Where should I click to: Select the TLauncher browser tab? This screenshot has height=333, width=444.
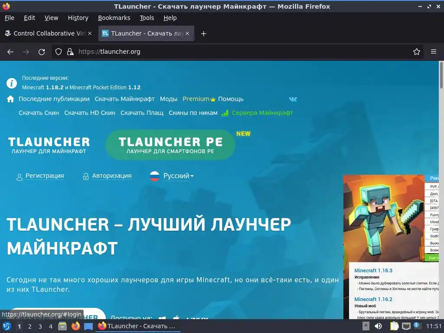click(146, 33)
